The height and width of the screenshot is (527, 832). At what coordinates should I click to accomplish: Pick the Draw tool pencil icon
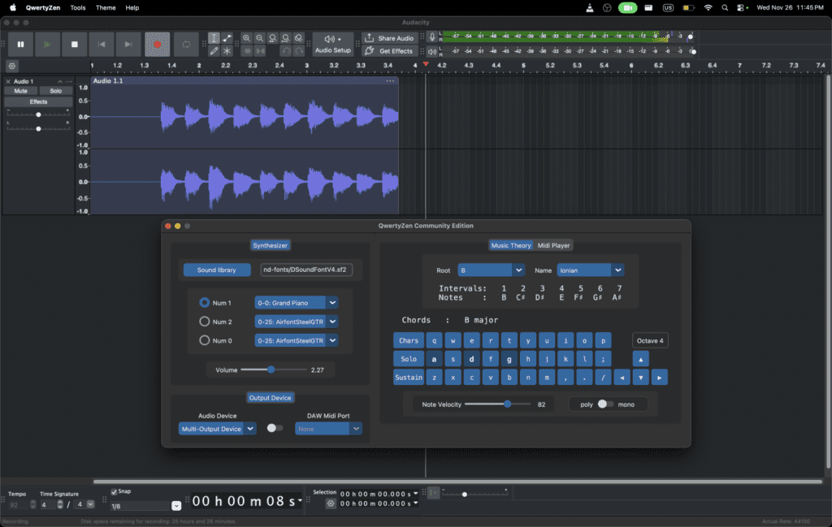click(214, 50)
